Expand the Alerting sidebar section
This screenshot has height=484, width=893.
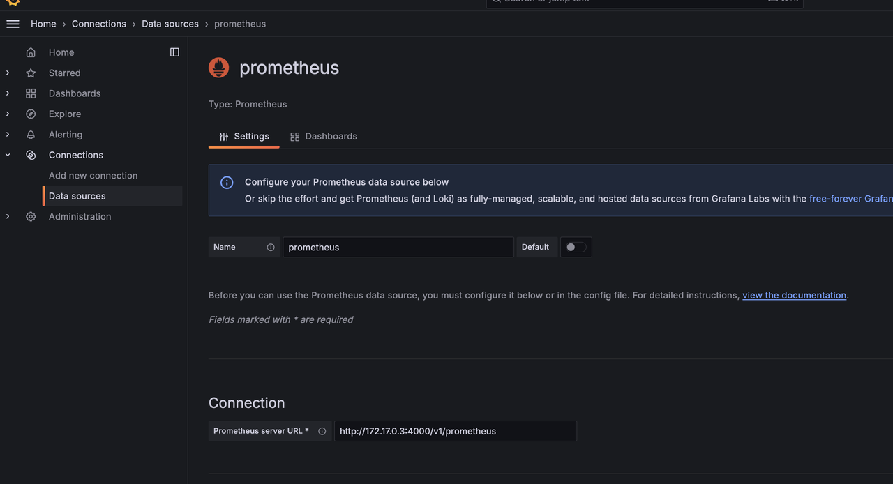point(7,134)
